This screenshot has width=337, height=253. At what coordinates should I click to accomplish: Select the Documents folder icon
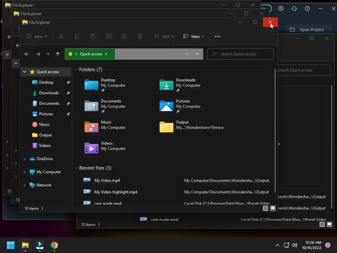click(x=91, y=106)
